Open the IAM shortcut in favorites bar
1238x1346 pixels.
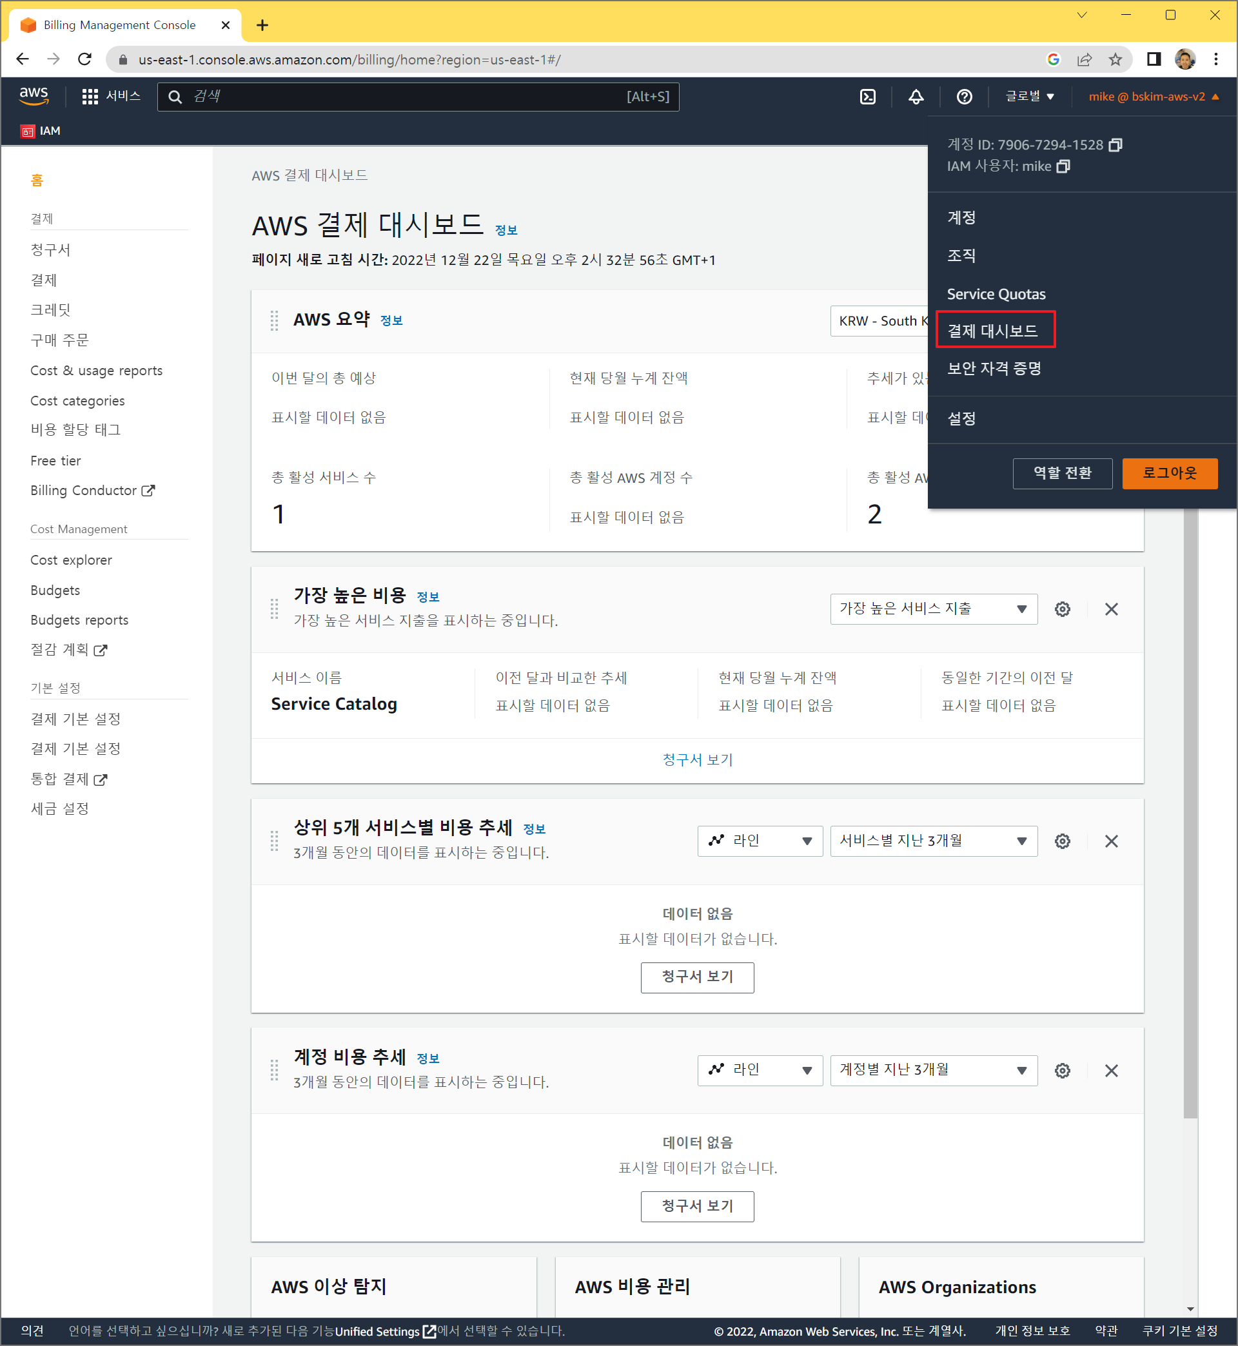(x=40, y=131)
